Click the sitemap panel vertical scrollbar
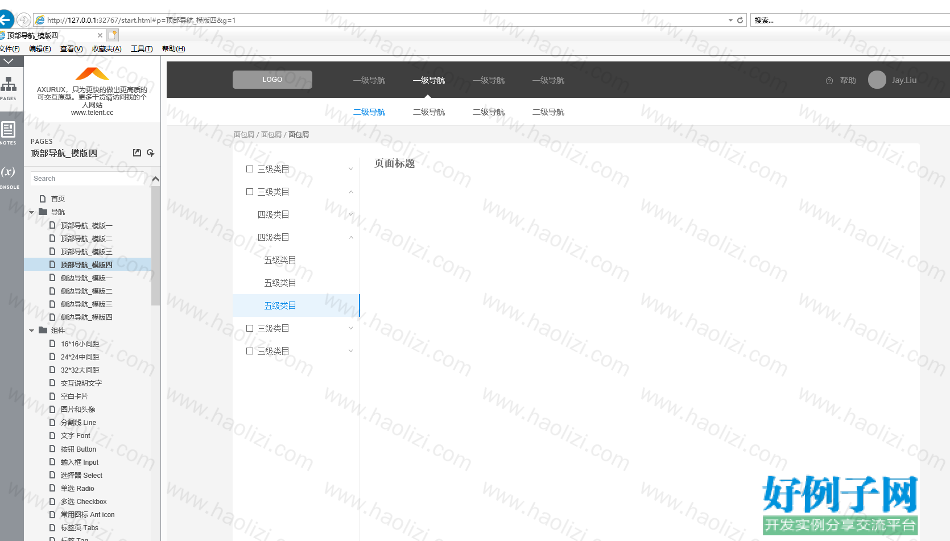 coord(155,246)
